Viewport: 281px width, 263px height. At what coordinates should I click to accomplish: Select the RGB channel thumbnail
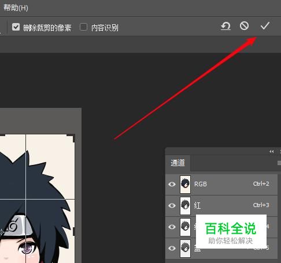[185, 185]
